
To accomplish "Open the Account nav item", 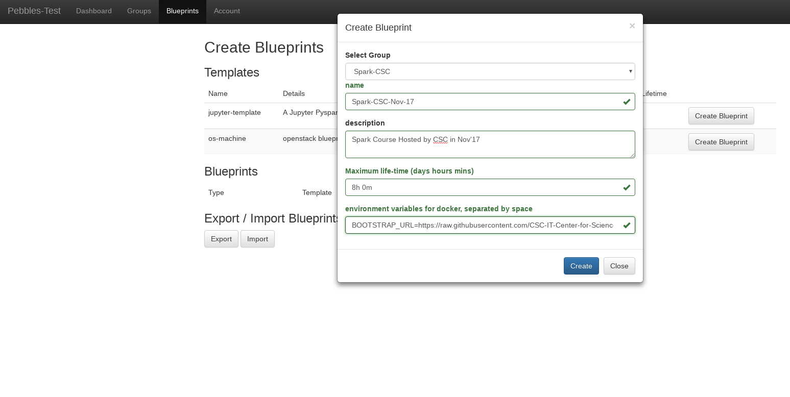I will [x=227, y=11].
